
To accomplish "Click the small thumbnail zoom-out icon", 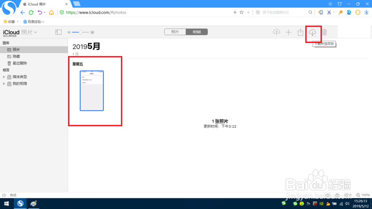I will click(69, 32).
